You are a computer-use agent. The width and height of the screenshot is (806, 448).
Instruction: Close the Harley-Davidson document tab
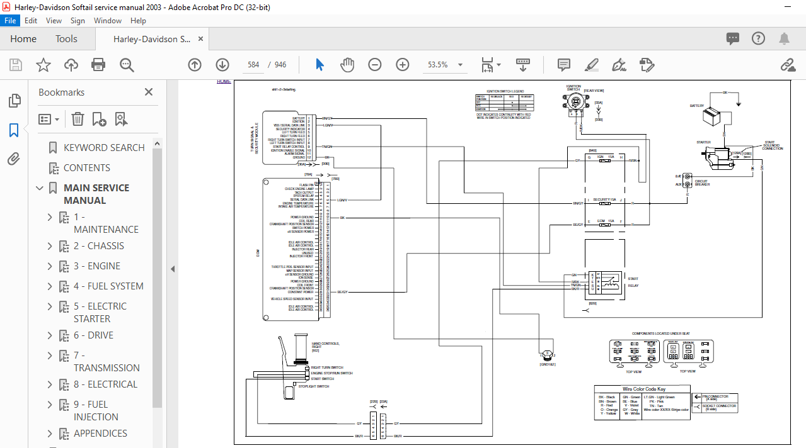click(201, 39)
